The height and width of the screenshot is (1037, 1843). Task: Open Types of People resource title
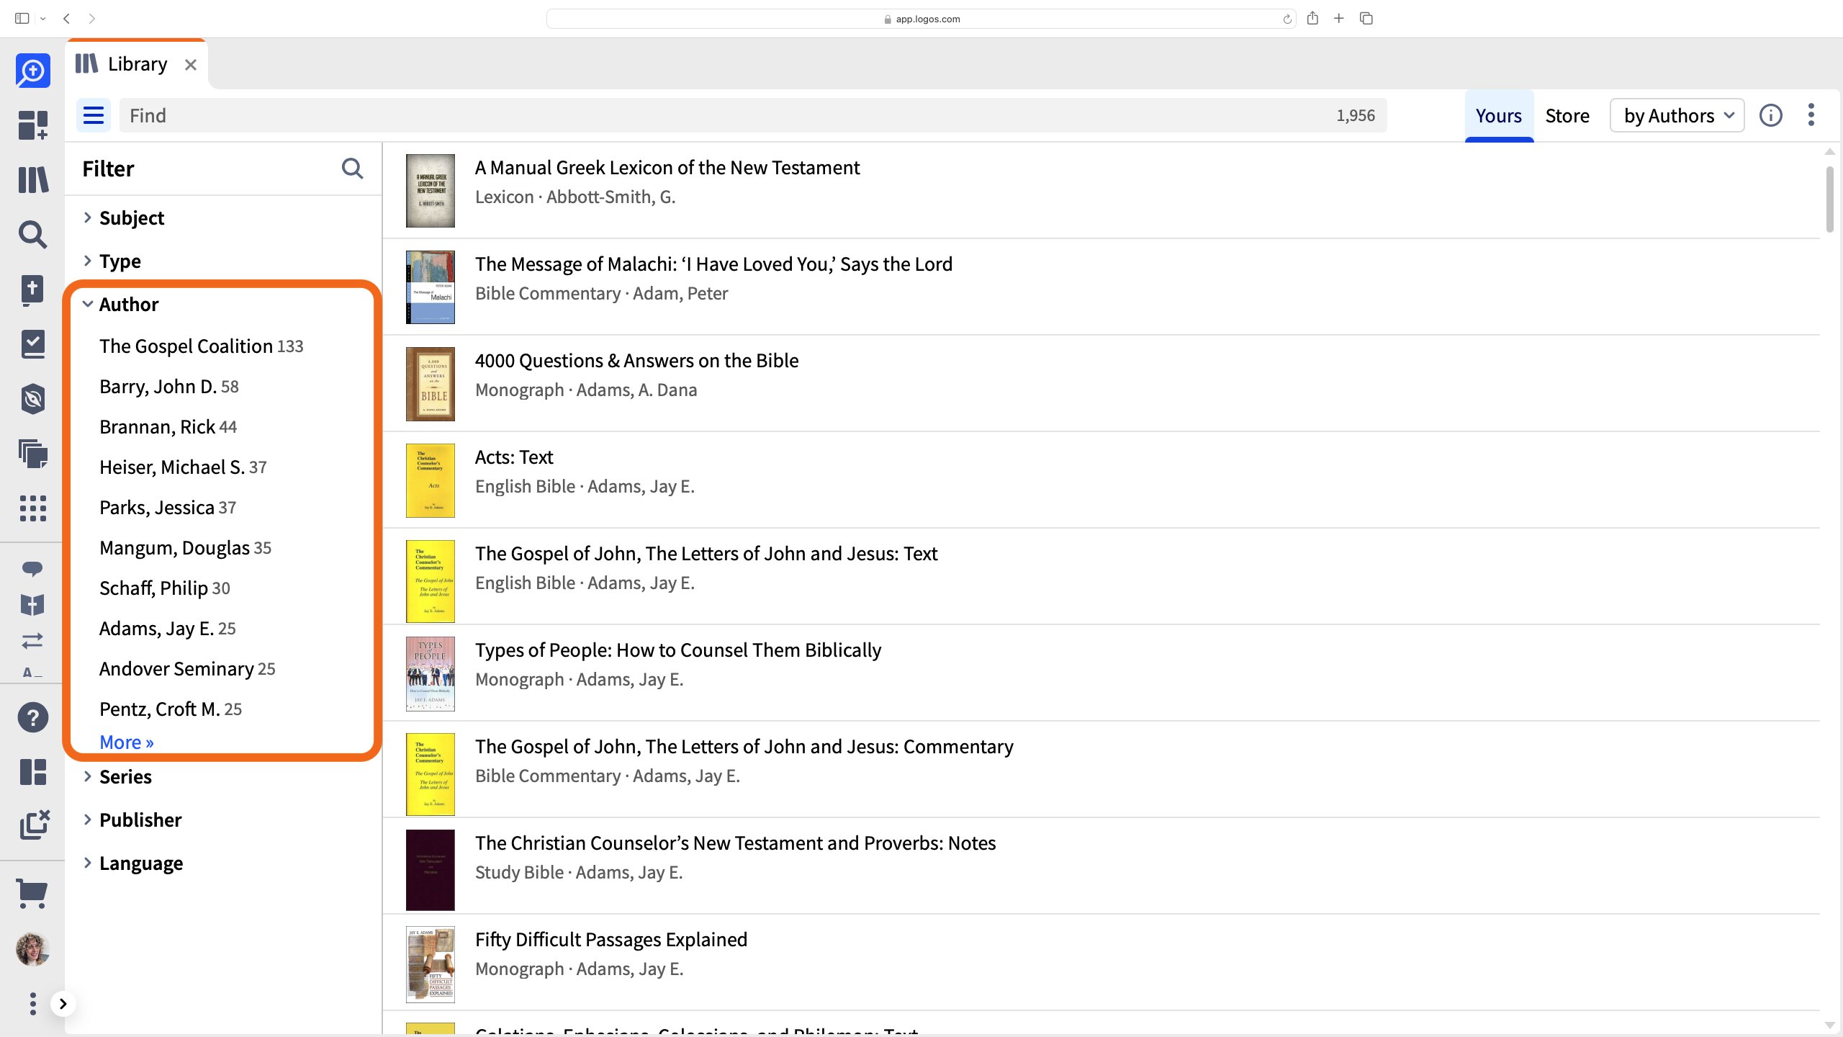pos(677,650)
